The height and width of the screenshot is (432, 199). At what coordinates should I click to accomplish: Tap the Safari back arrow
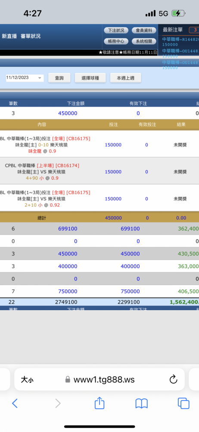coord(15,403)
